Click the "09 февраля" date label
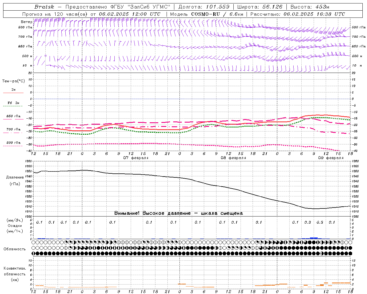Image resolution: width=367 pixels, height=294 pixels. pos(331,158)
